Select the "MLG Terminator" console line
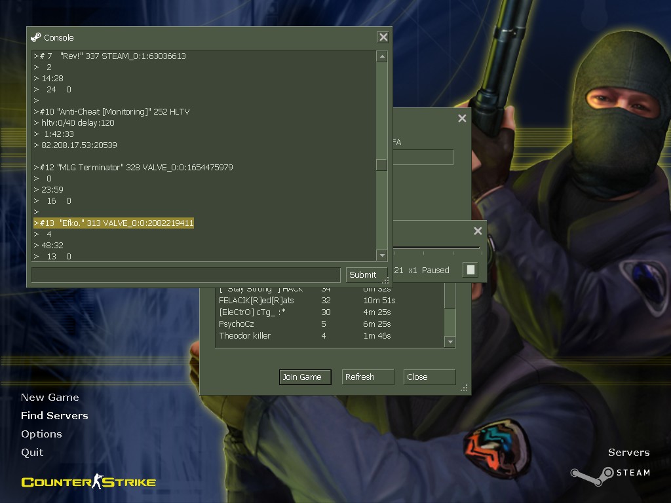This screenshot has height=503, width=671. click(134, 167)
